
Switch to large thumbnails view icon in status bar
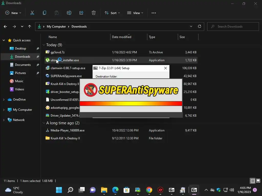tap(258, 181)
